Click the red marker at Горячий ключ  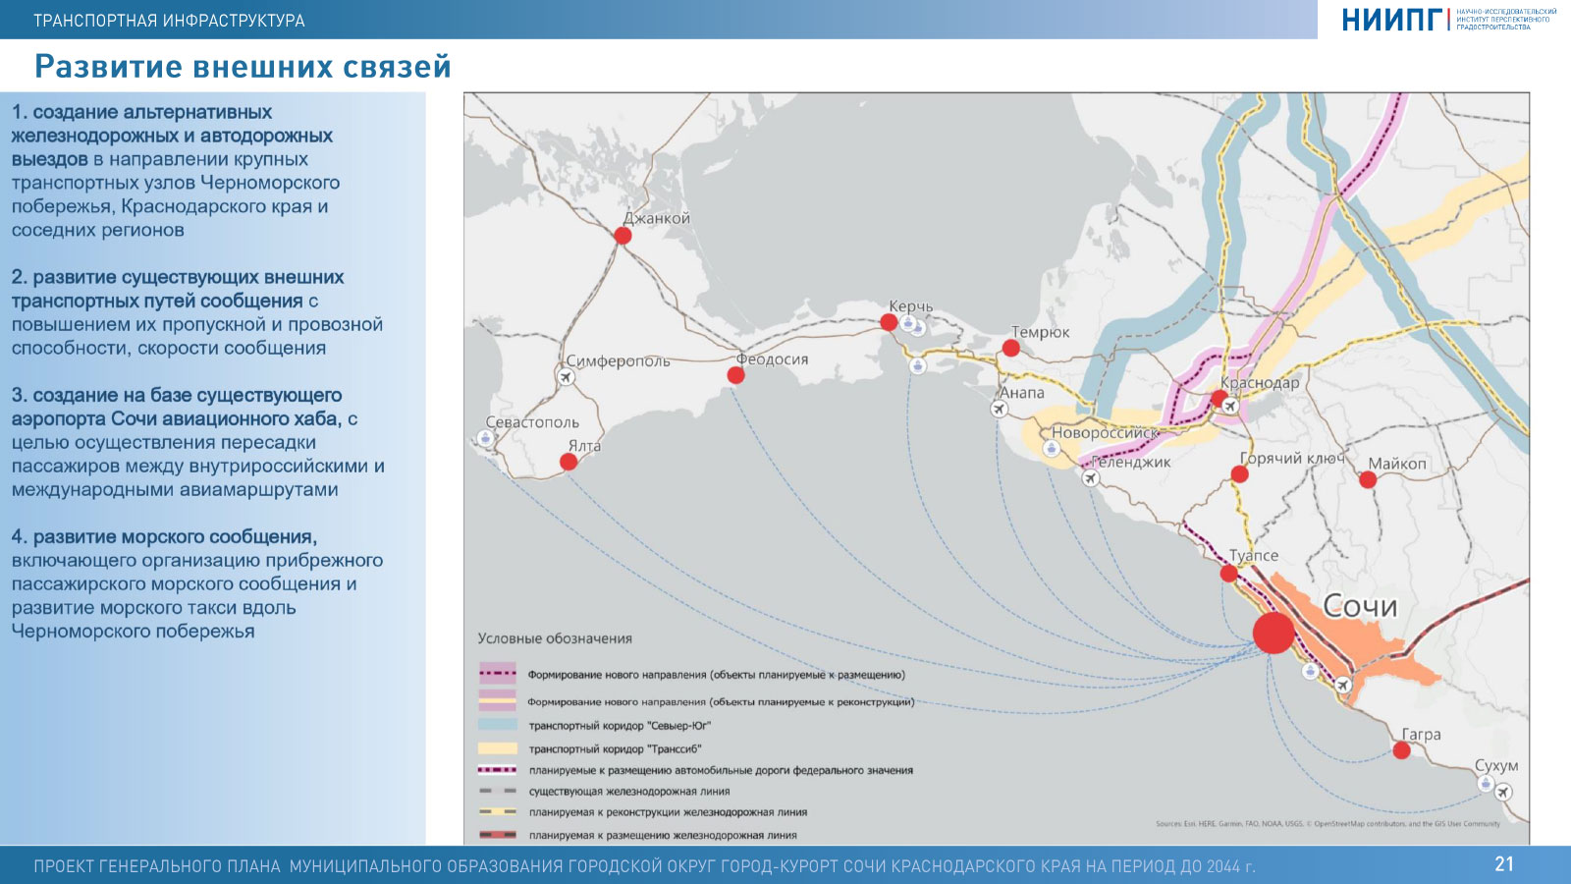click(x=1239, y=474)
